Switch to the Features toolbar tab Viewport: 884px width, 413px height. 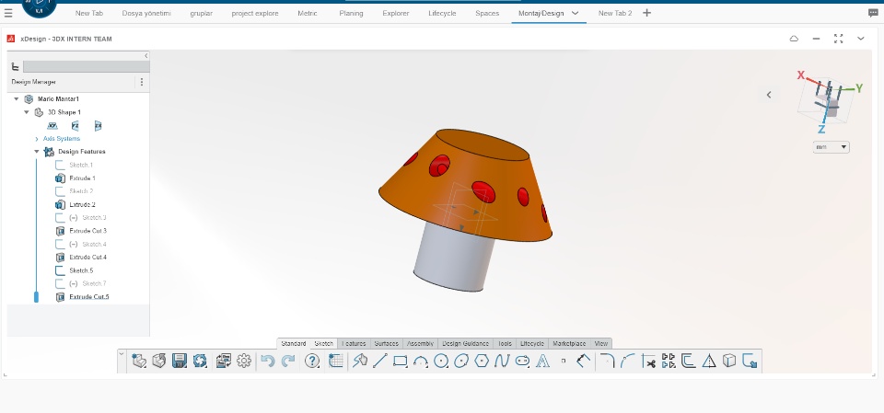354,343
